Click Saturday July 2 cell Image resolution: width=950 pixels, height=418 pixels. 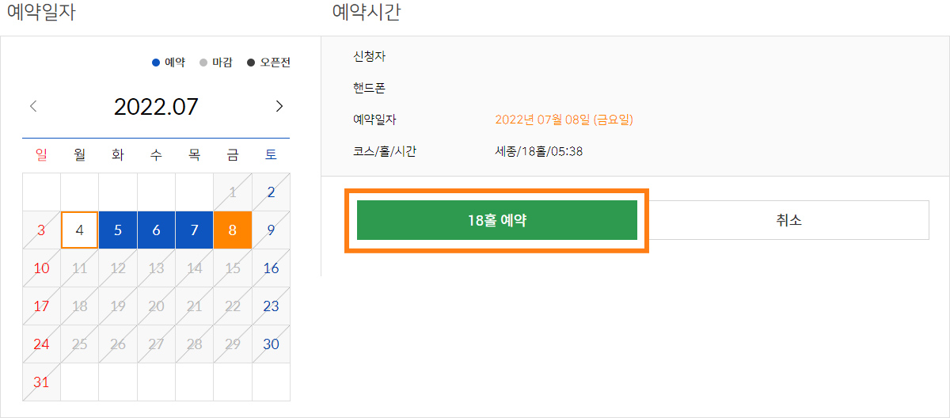(x=271, y=192)
